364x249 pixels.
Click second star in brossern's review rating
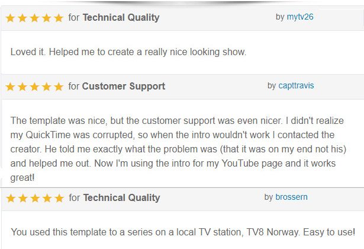tap(22, 198)
